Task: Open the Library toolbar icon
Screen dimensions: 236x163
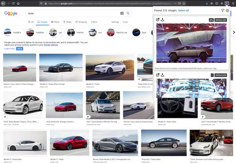Action: [x=212, y=3]
